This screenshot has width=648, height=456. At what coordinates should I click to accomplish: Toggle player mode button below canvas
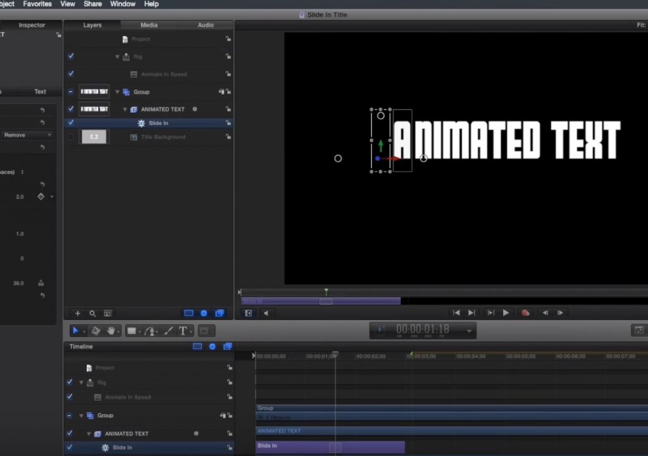[248, 313]
